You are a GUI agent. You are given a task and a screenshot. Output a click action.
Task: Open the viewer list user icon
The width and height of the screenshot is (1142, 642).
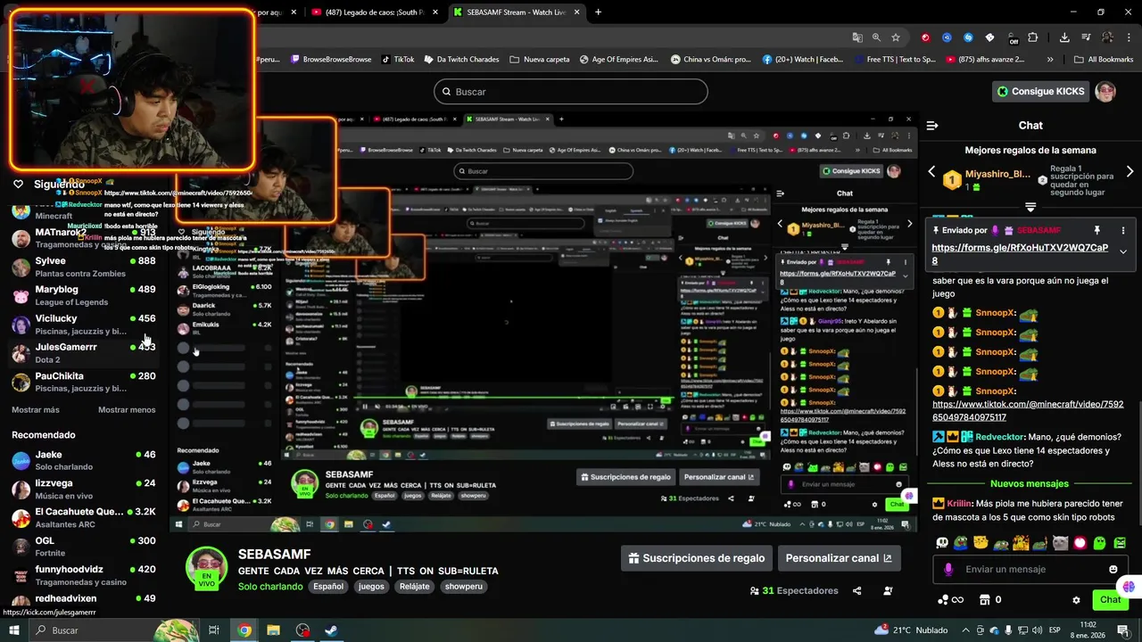coord(888,590)
